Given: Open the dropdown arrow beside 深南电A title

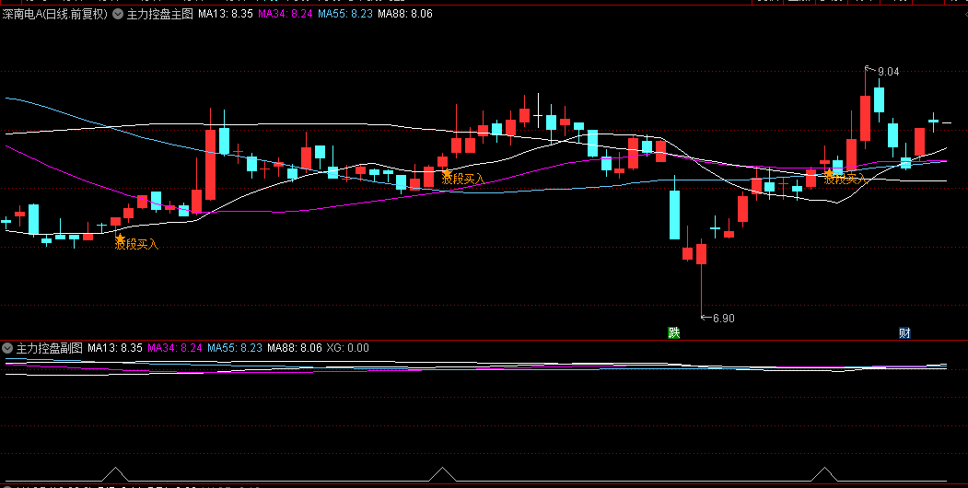Looking at the screenshot, I should click(x=117, y=14).
